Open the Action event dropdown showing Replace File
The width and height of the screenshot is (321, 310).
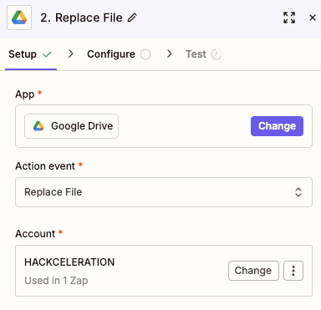point(164,192)
